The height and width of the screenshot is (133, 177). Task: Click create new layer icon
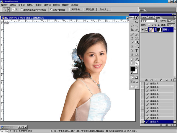(x=166, y=80)
